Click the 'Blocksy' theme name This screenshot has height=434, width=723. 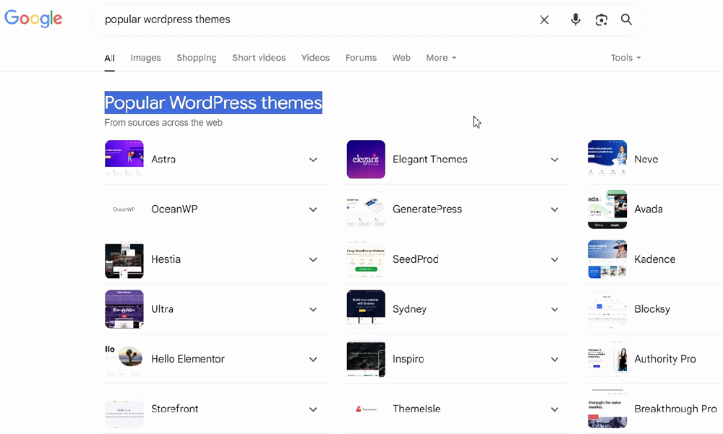[652, 309]
